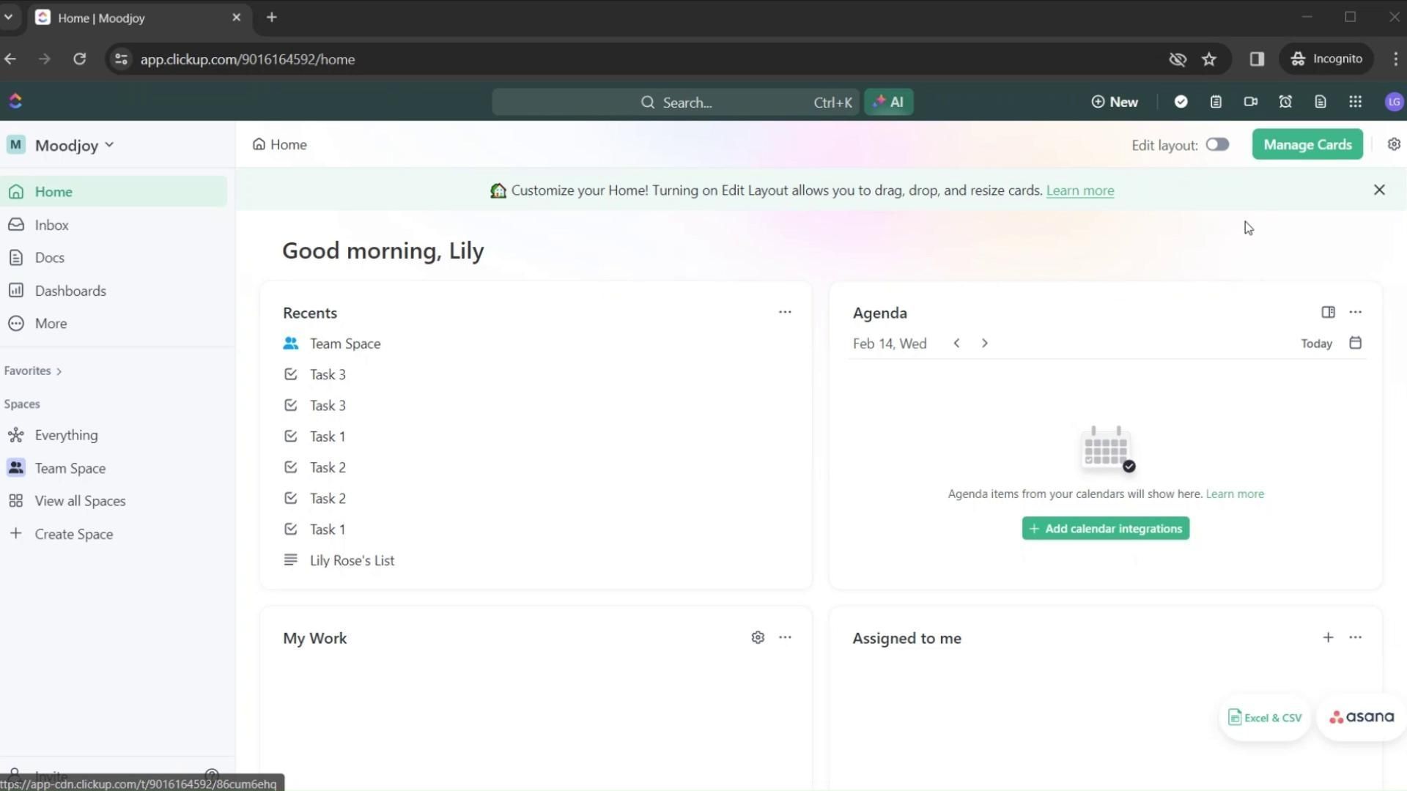Open the Agenda calendar date picker icon
Screen dimensions: 1407x791
tap(1355, 343)
